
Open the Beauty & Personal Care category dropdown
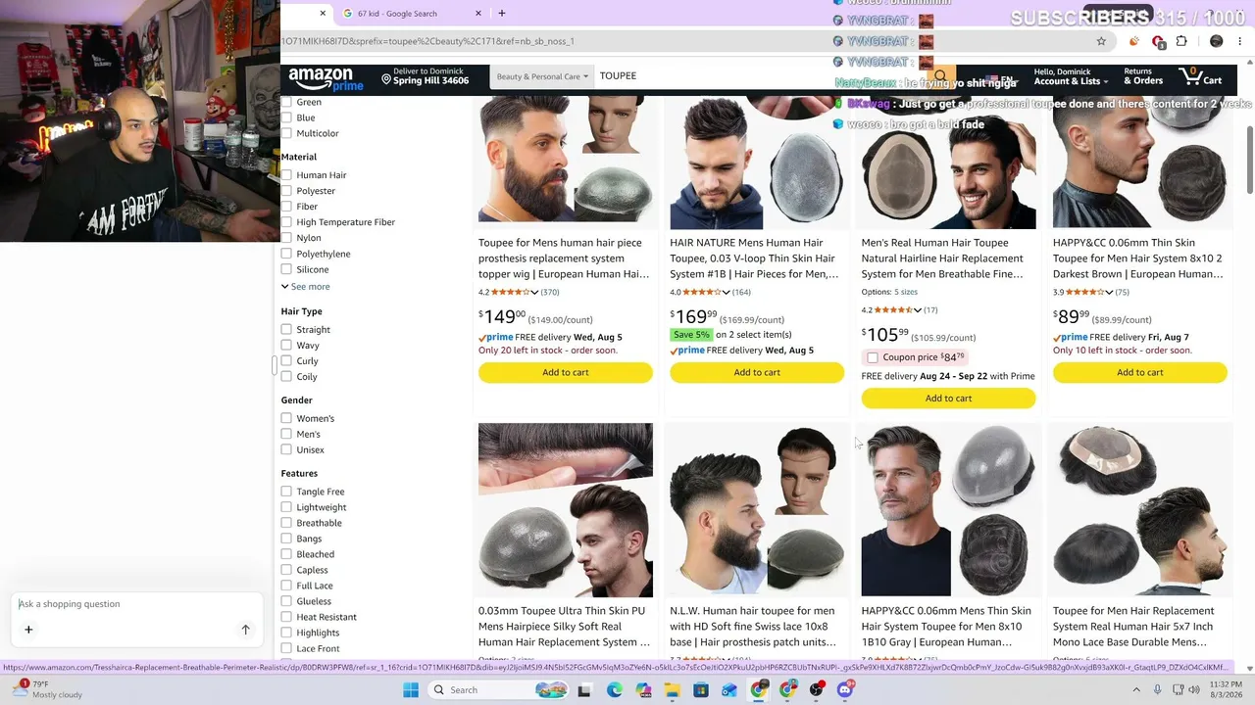point(542,76)
